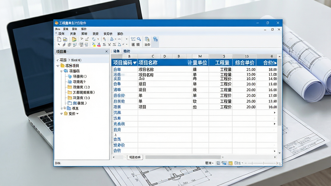Image resolution: width=331 pixels, height=186 pixels.
Task: Click the back arrow at the tree breadcrumb
Action: [x=58, y=60]
